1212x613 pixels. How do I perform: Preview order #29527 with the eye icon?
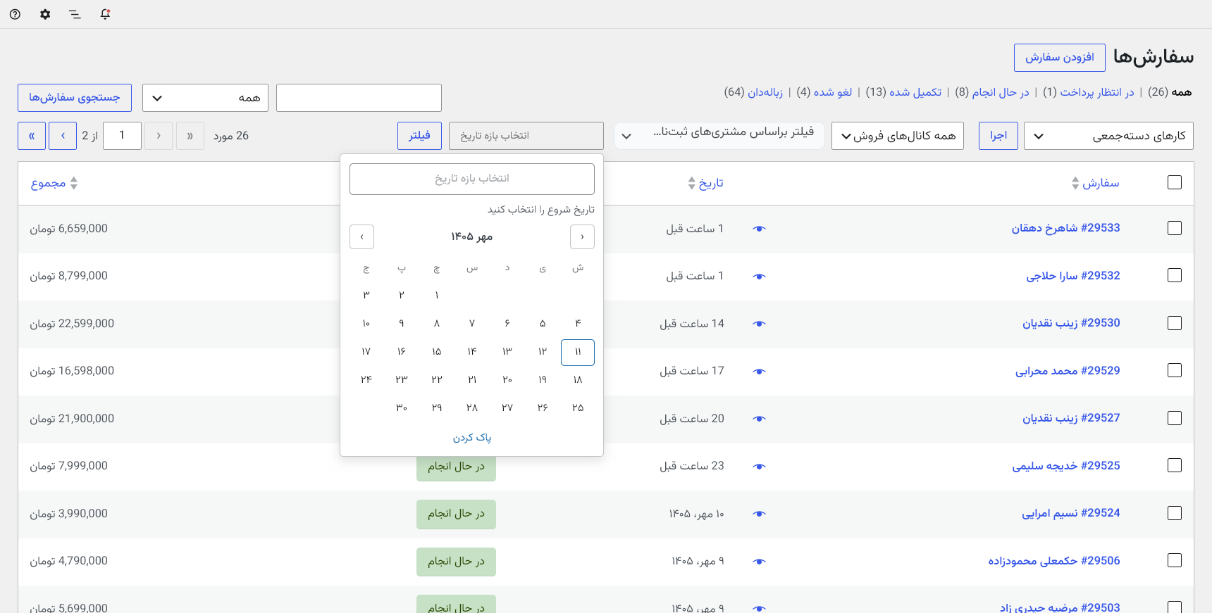point(759,419)
